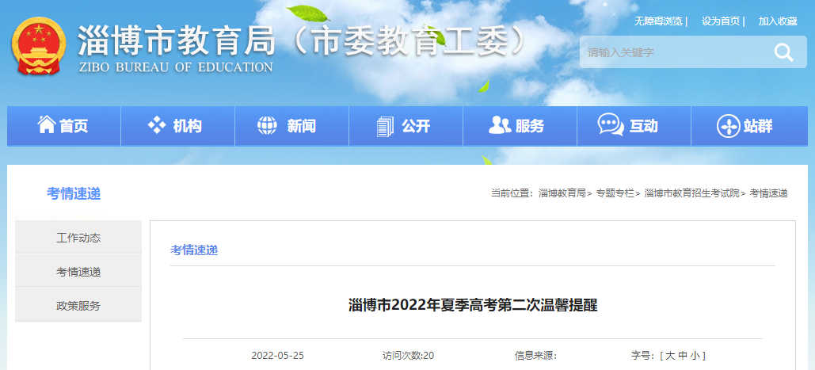This screenshot has width=815, height=370.
Task: Click the 信息来源 label
Action: click(536, 356)
